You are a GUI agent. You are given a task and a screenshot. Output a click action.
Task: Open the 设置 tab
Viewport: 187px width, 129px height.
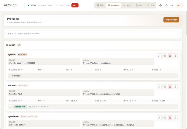(x=150, y=5)
